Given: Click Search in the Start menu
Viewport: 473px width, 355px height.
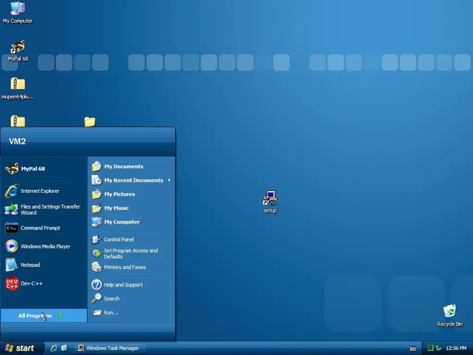Looking at the screenshot, I should (132, 299).
